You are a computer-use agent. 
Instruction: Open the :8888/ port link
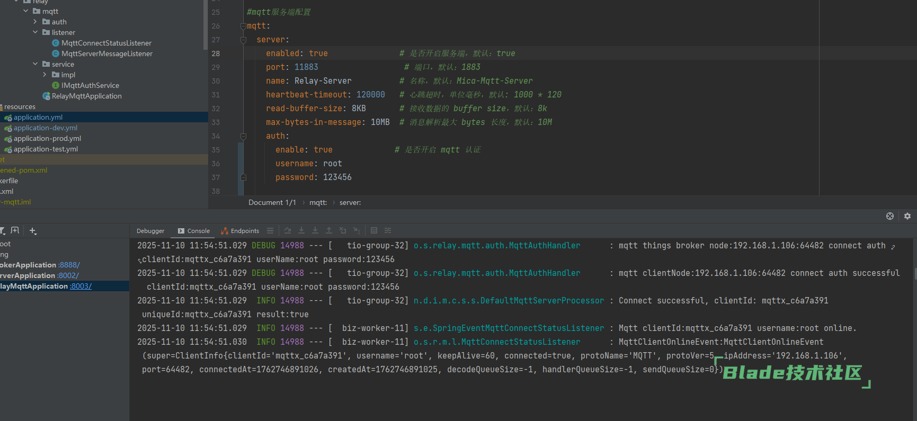(x=69, y=265)
